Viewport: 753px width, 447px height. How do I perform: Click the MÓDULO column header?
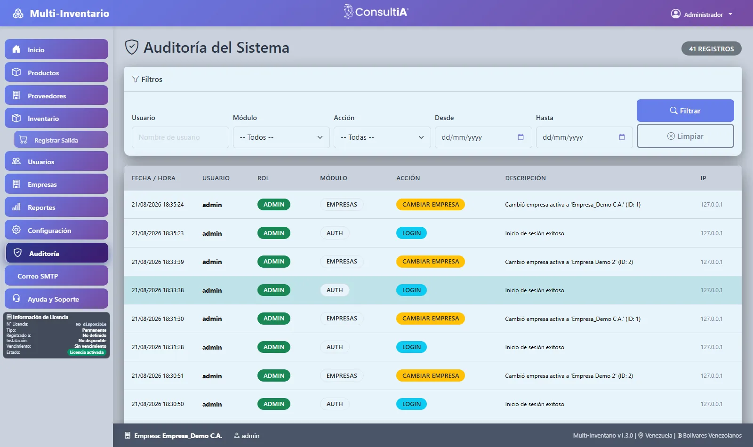point(334,178)
